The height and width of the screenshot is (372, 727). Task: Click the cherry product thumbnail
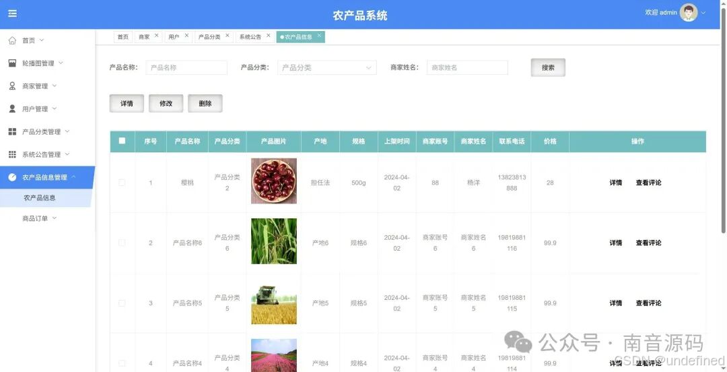pyautogui.click(x=274, y=181)
